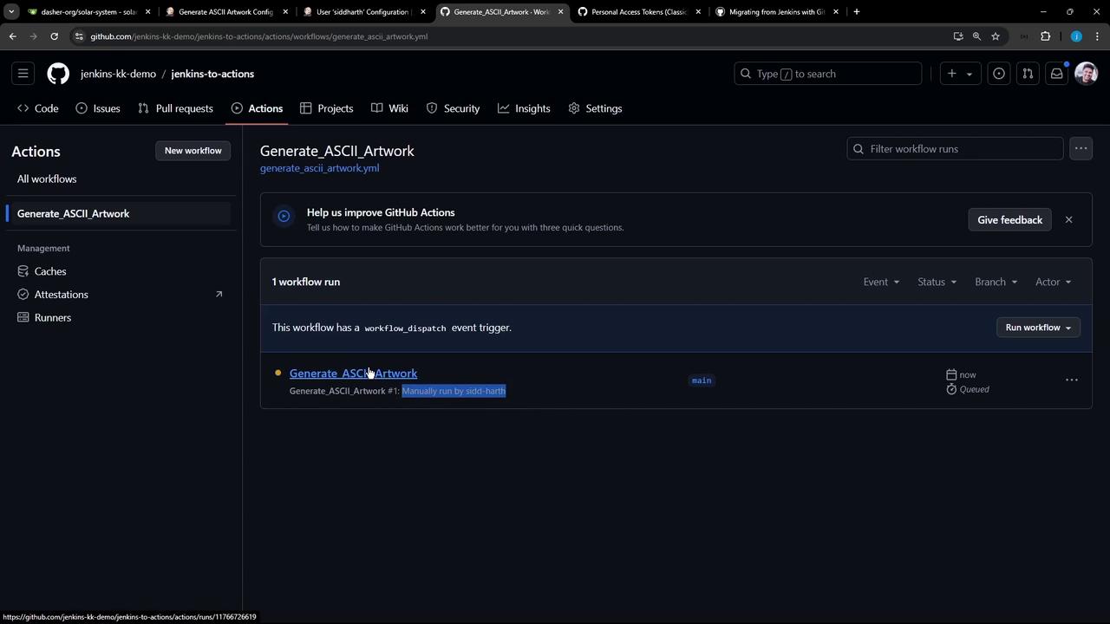
Task: Expand the Branch filter dropdown
Action: [x=996, y=282]
